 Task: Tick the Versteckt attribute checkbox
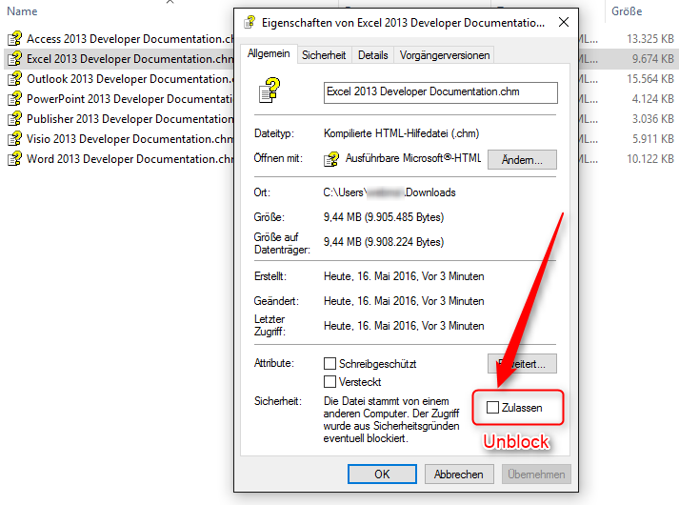[330, 381]
